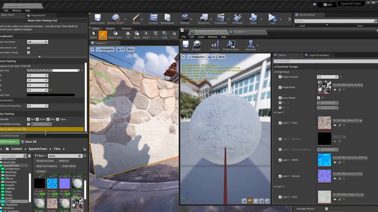The height and width of the screenshot is (212, 378).
Task: Open Height Mask texture name dropdown
Action: point(348,85)
